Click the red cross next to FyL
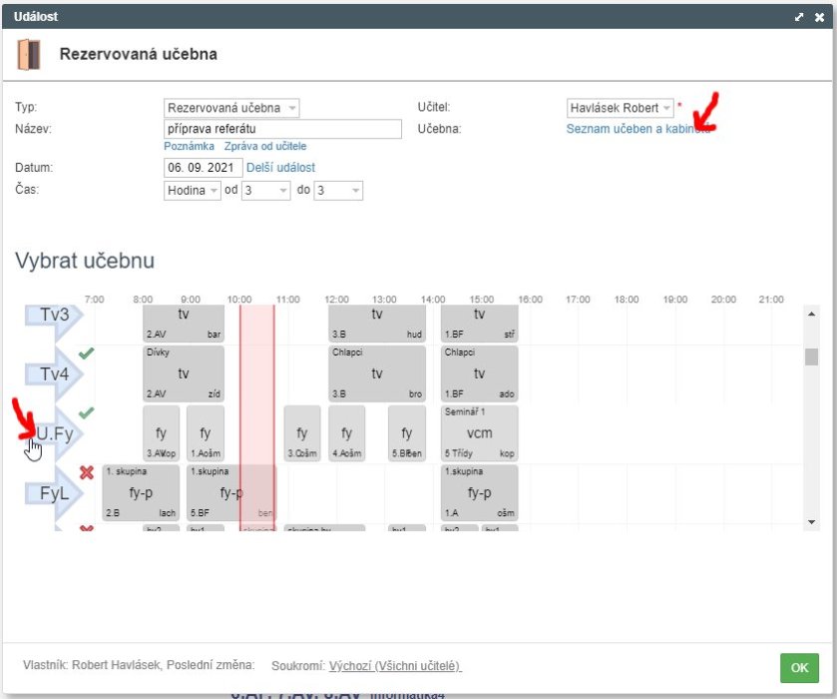The height and width of the screenshot is (699, 837). click(x=87, y=472)
